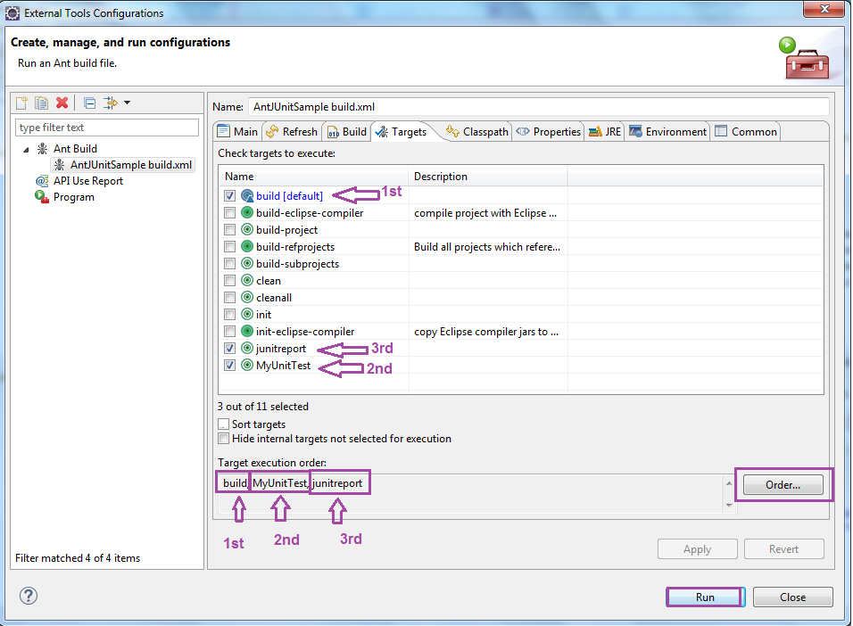Check Hide internal targets not selected

pyautogui.click(x=224, y=439)
